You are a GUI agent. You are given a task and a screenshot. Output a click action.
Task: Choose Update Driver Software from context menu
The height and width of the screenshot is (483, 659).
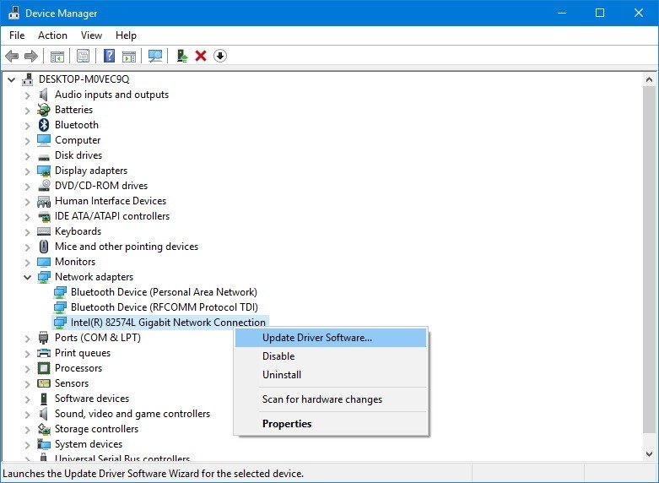[x=317, y=338]
